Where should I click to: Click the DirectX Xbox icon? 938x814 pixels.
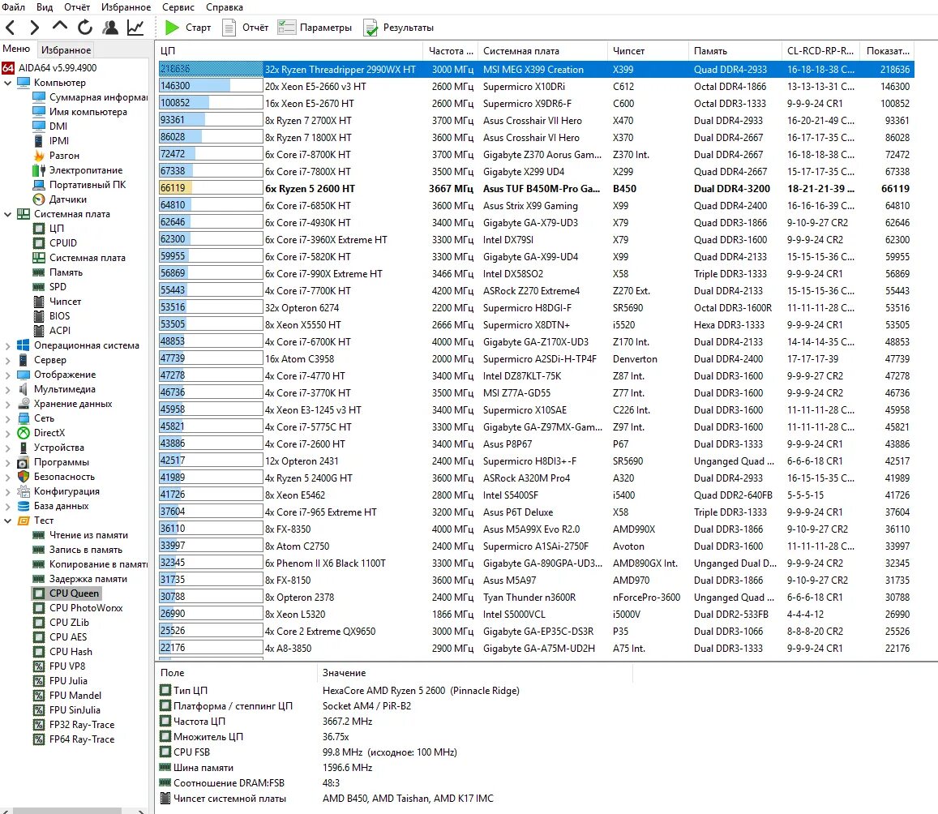click(24, 433)
